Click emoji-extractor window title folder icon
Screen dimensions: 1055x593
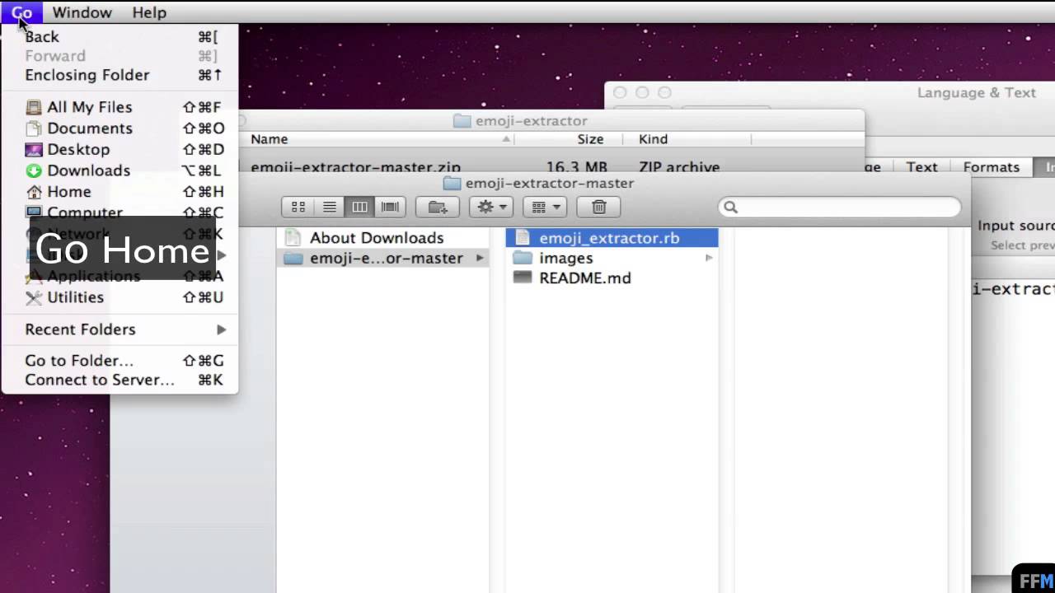[462, 121]
